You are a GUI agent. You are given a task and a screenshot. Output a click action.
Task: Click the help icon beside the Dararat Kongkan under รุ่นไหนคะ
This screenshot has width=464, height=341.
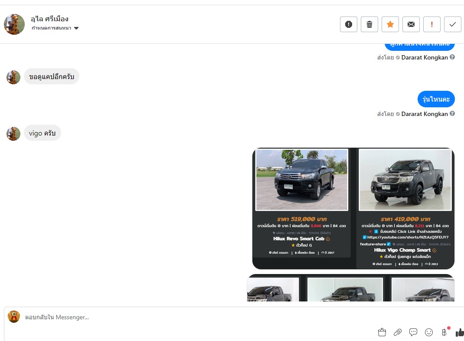coord(452,113)
